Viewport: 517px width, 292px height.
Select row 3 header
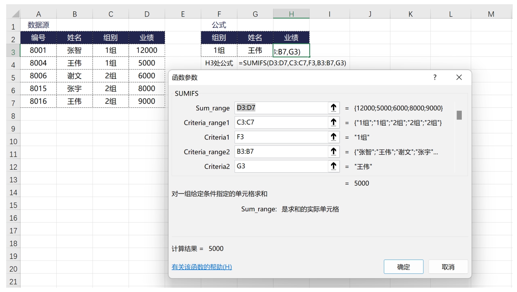13,52
